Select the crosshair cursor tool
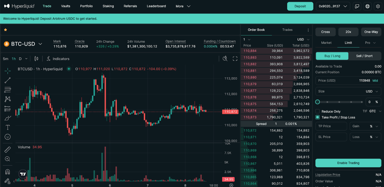384x187 pixels. [7, 71]
